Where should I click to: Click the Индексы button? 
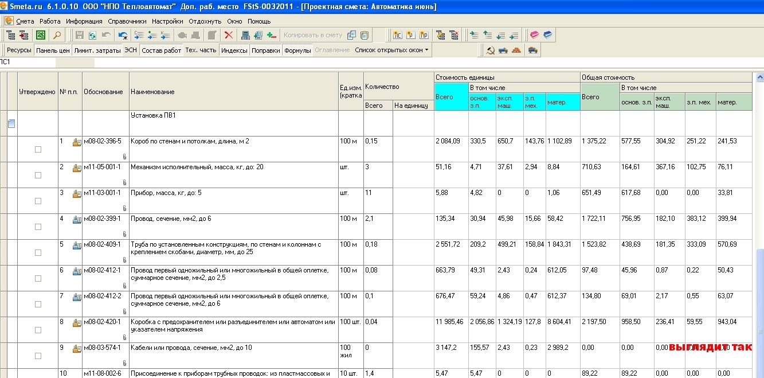click(234, 50)
